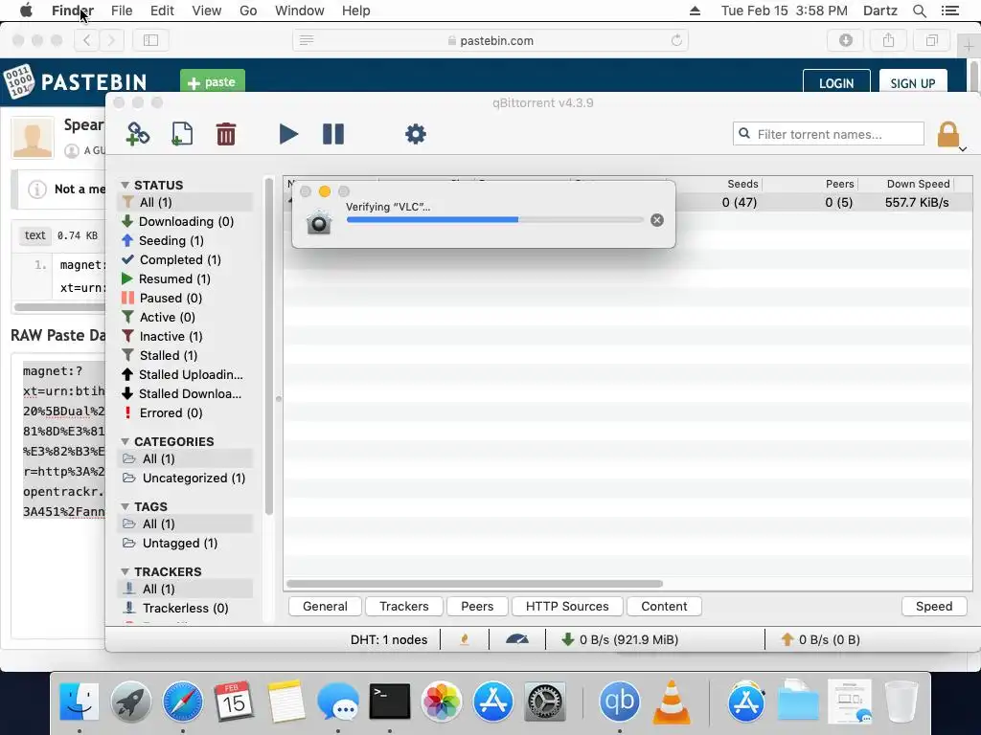Open Safari downloads icon

pyautogui.click(x=845, y=40)
